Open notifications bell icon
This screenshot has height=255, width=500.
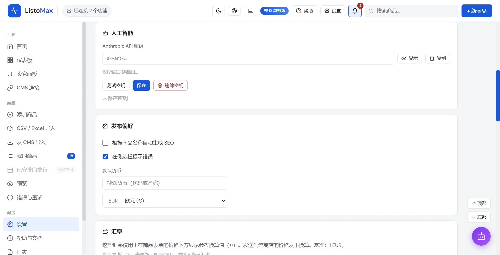click(x=355, y=11)
